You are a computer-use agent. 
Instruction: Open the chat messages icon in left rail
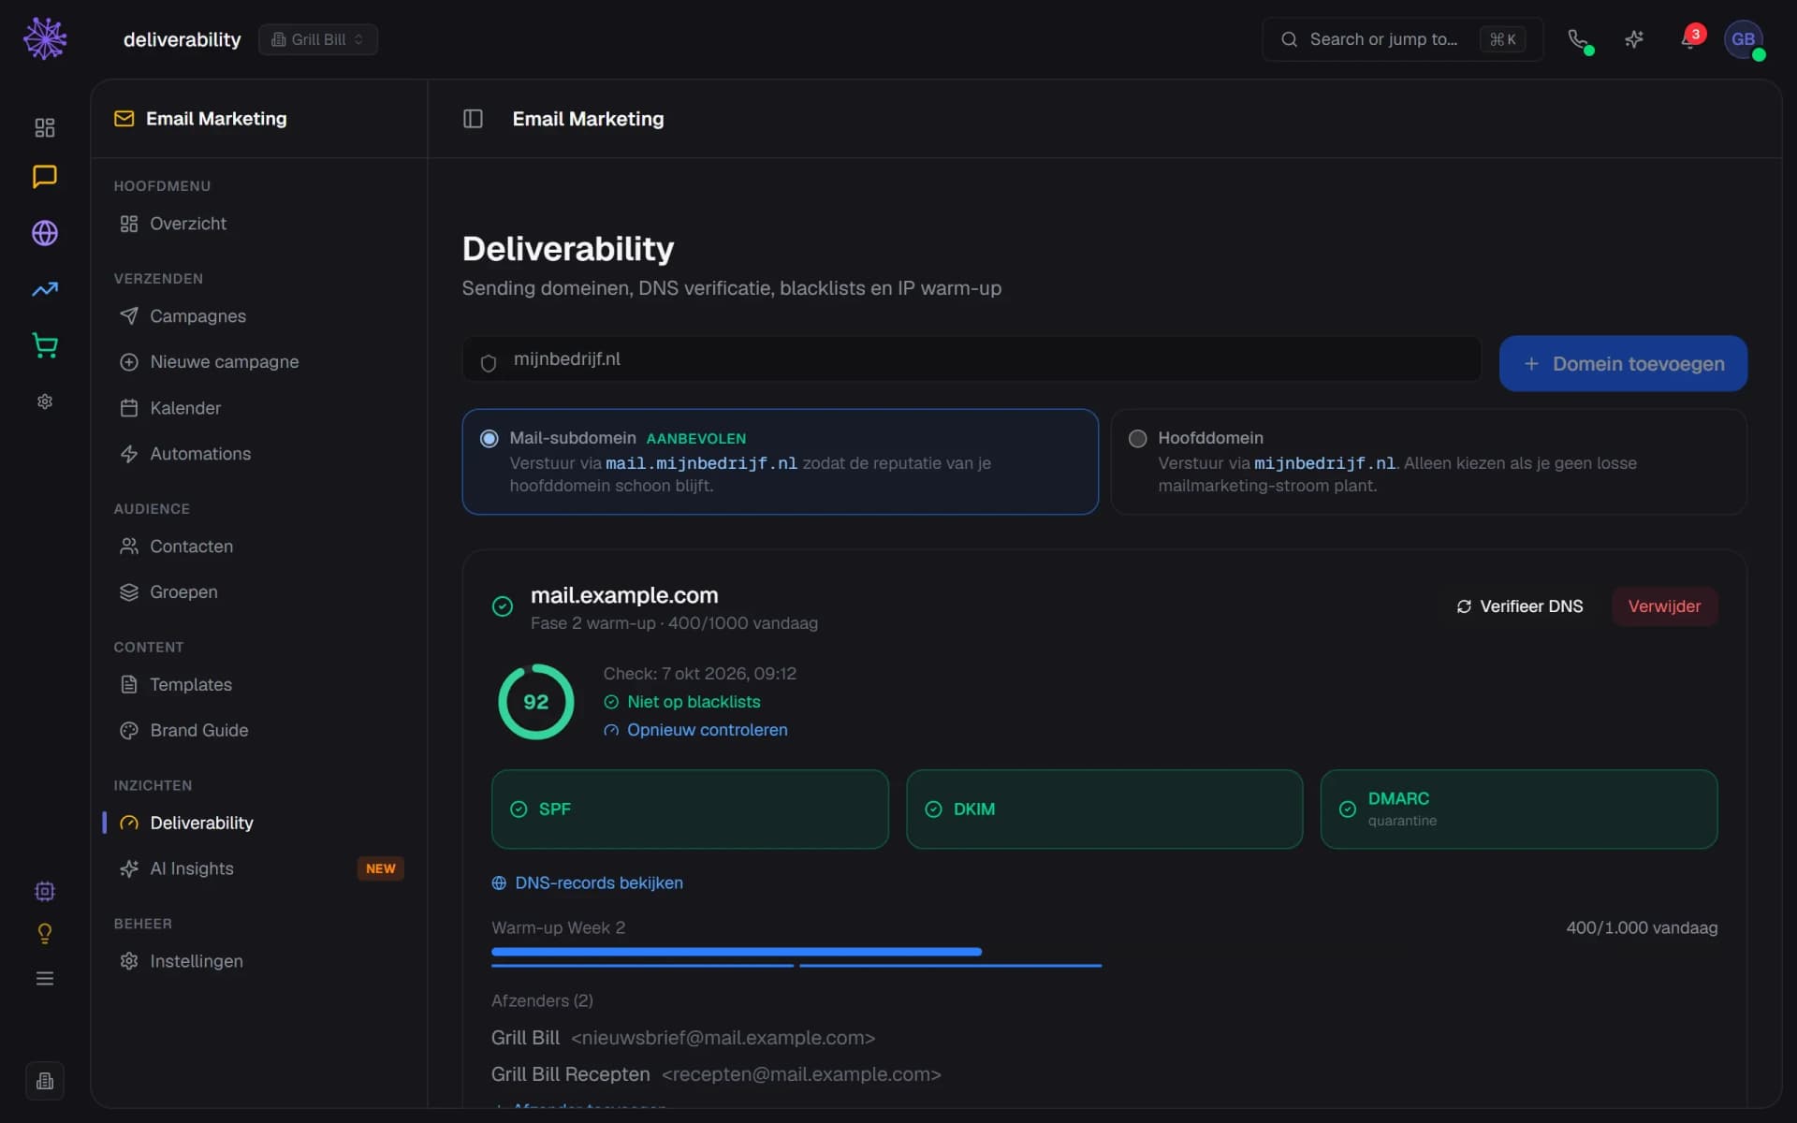tap(45, 177)
